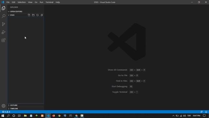The height and width of the screenshot is (118, 209).
Task: Click the Explorer panel title
Action: [14, 7]
